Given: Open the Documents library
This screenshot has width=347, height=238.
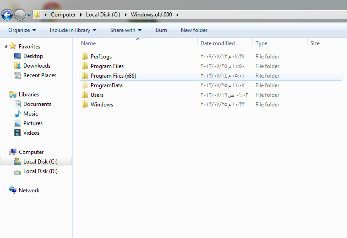Looking at the screenshot, I should (37, 104).
